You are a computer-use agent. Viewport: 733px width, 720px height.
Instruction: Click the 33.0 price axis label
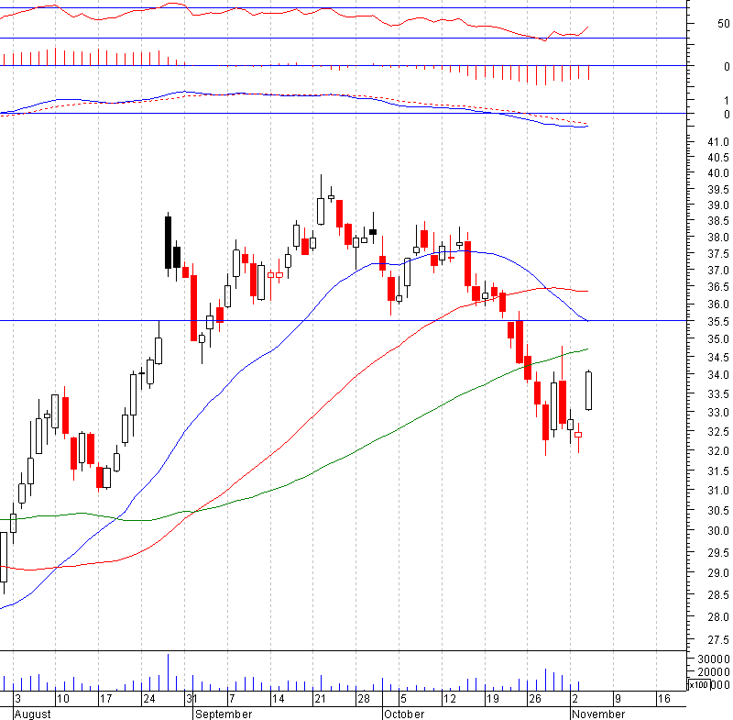click(x=718, y=413)
